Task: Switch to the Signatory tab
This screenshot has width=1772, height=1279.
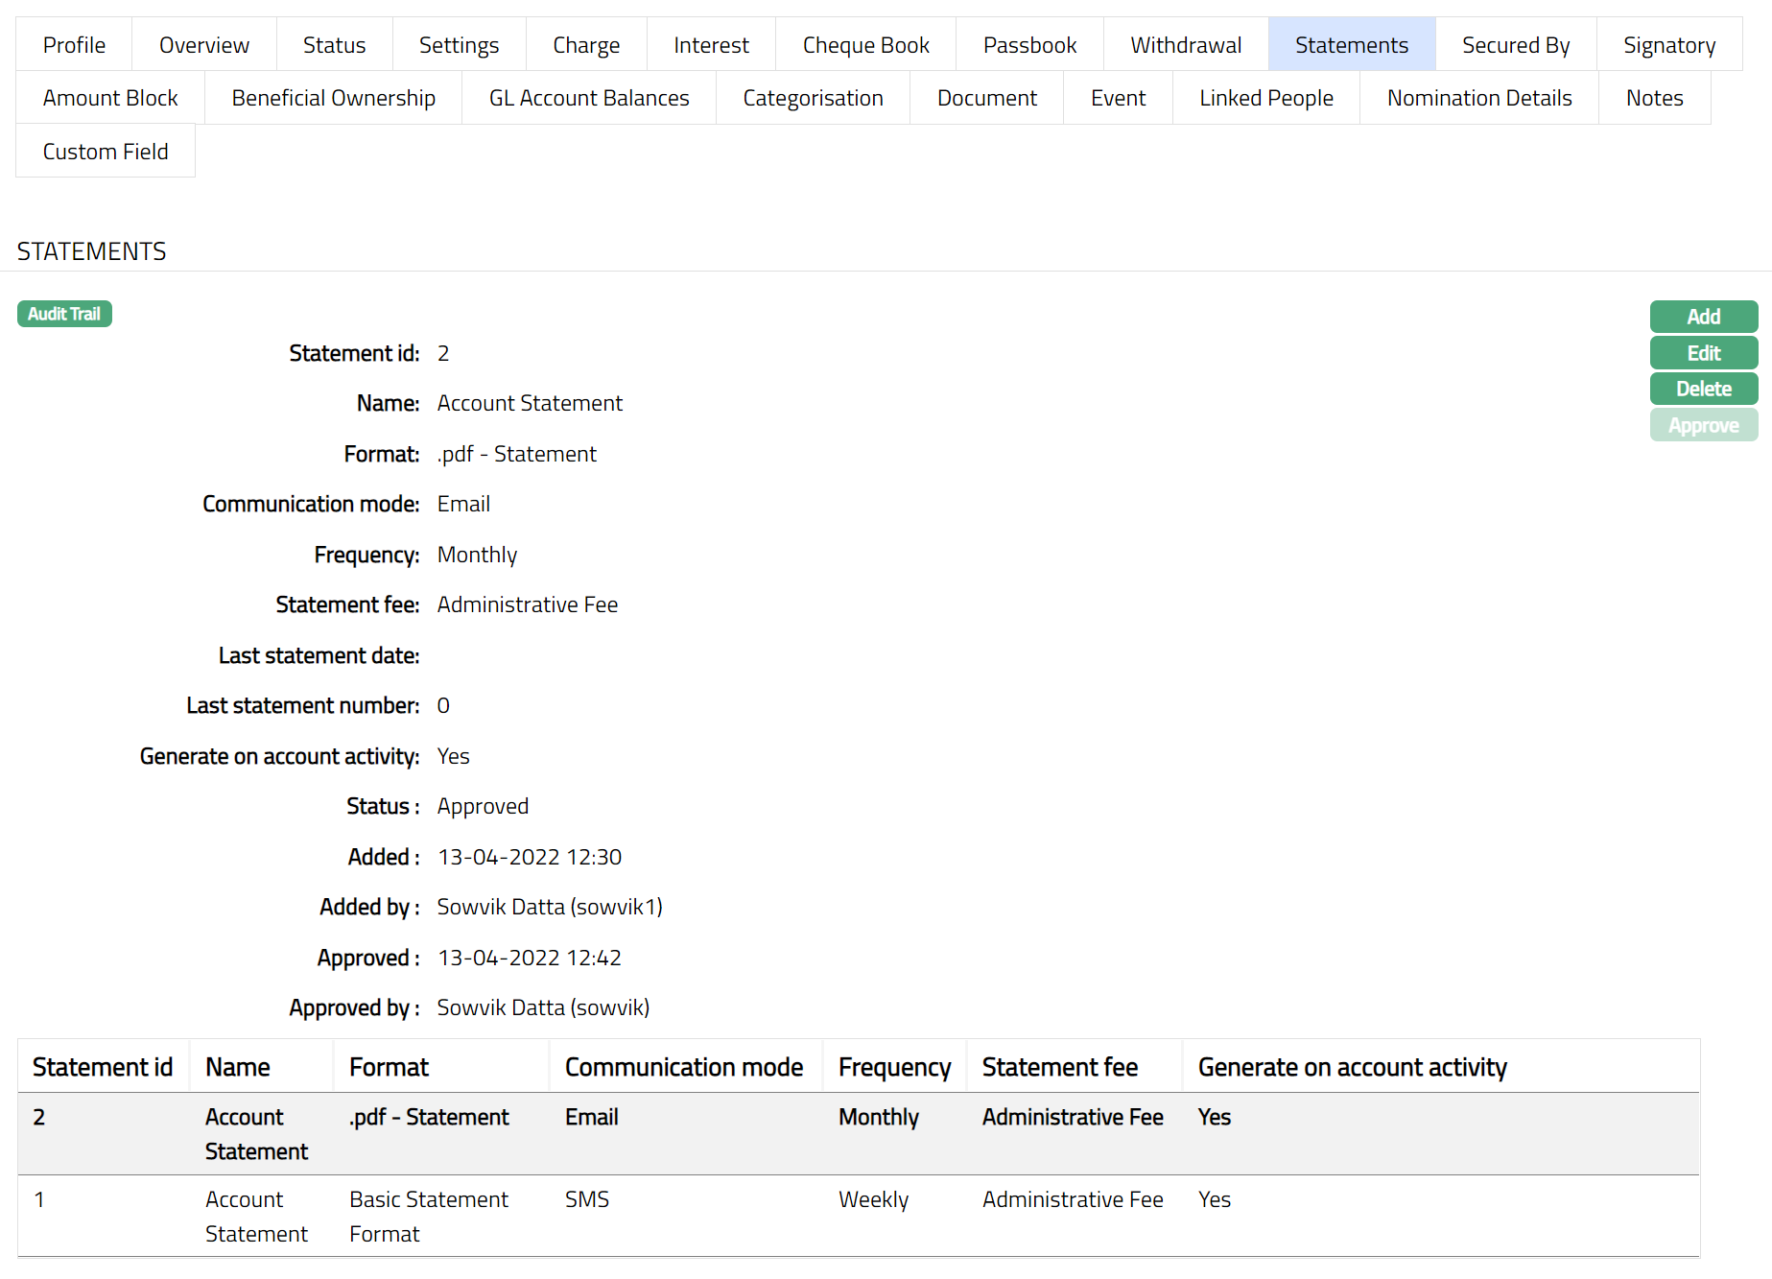Action: point(1668,45)
